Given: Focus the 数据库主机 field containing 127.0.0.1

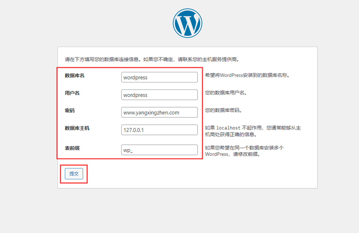Looking at the screenshot, I should 159,130.
